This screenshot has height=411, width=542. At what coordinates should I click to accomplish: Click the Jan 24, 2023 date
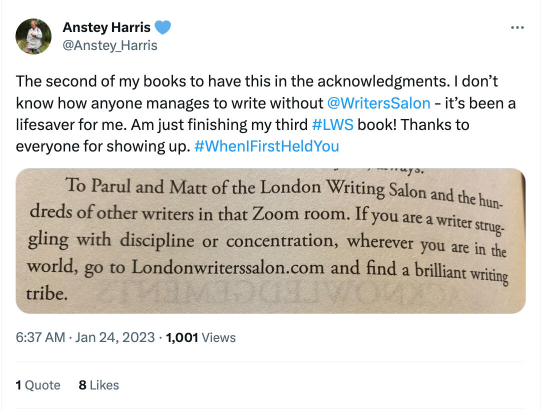click(115, 337)
